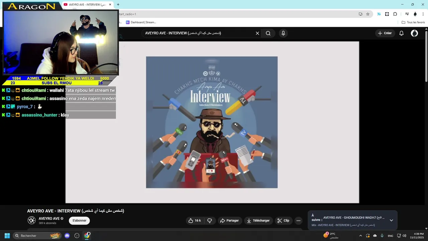Open the network status tray icon
The width and height of the screenshot is (428, 241).
coord(399,236)
